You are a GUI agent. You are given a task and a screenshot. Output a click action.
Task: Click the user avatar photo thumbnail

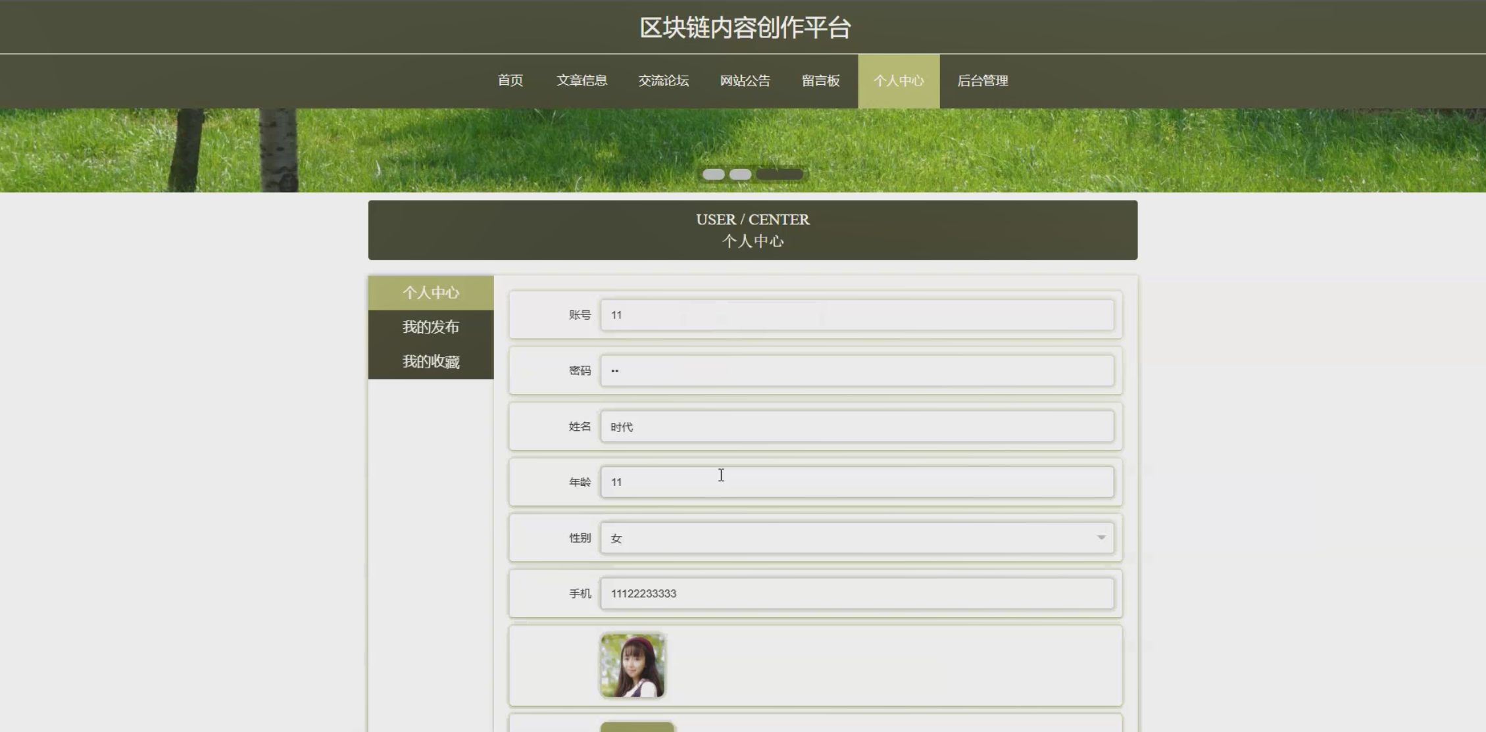tap(633, 666)
